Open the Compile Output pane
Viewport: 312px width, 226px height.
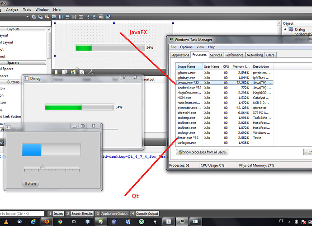(145, 214)
